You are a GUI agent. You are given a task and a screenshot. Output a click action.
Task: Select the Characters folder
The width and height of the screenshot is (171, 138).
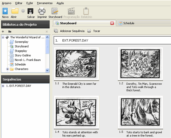pyautogui.click(x=21, y=69)
